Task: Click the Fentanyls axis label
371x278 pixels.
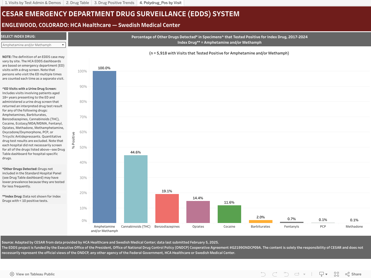Action: (292, 226)
